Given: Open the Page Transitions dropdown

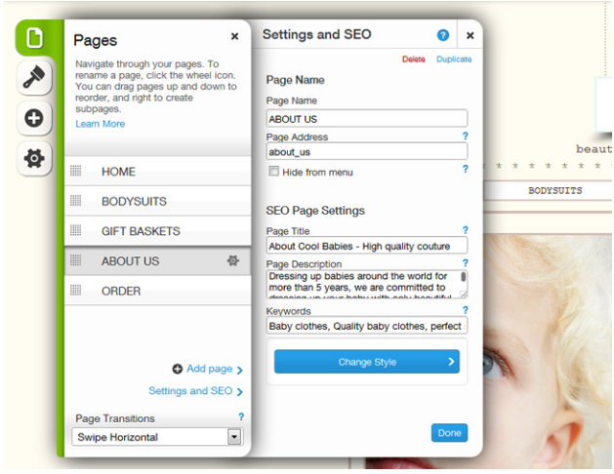Looking at the screenshot, I should point(157,437).
